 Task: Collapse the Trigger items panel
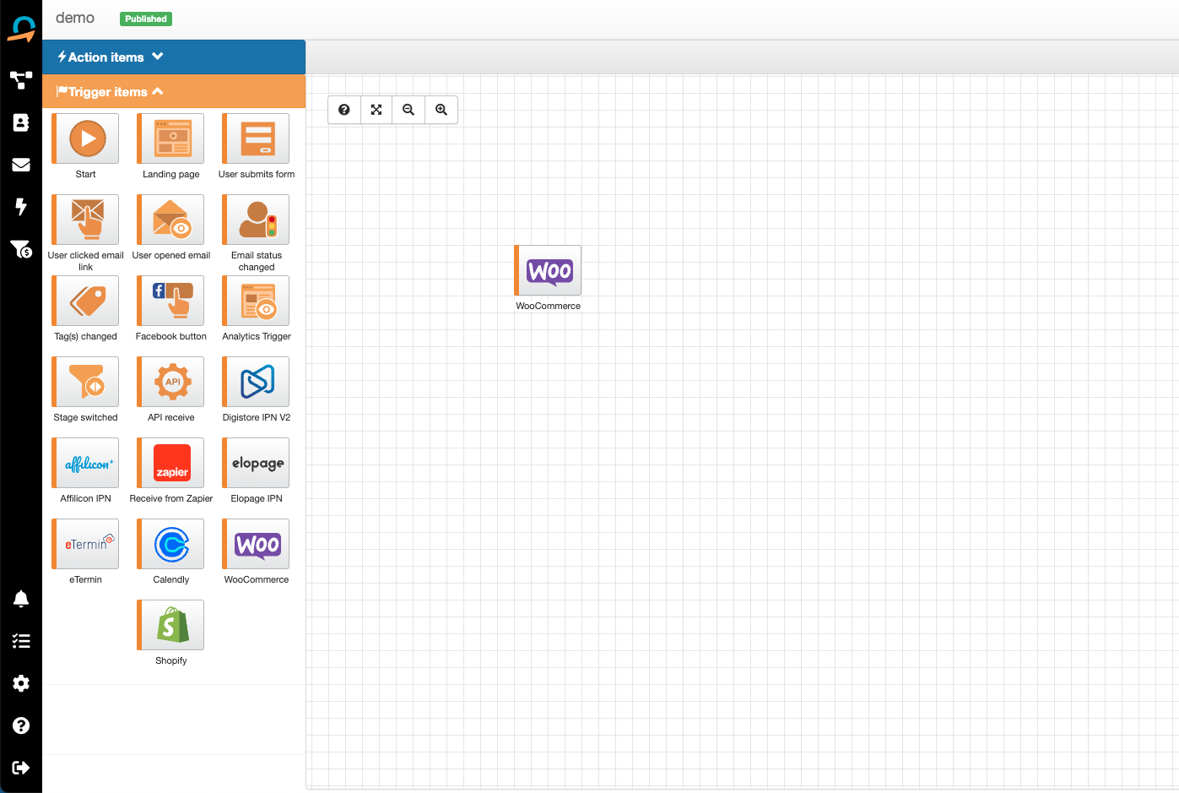point(174,91)
